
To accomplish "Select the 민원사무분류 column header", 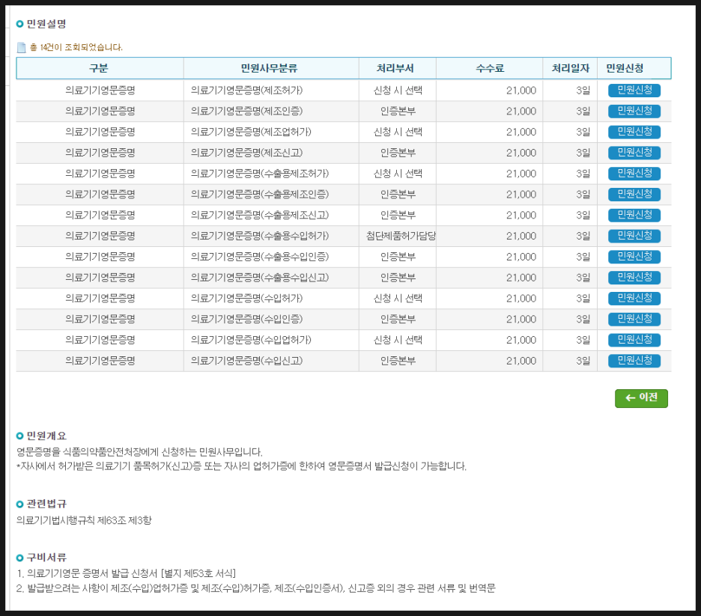I will pyautogui.click(x=270, y=68).
